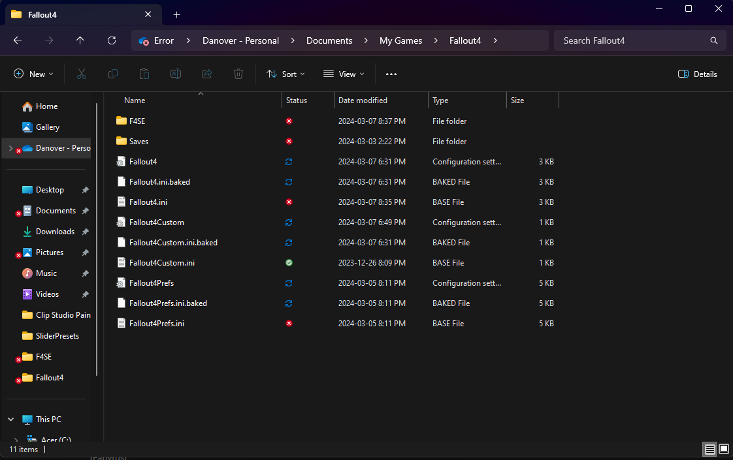Image resolution: width=733 pixels, height=460 pixels.
Task: Click the OneDrive error cloud icon in address bar
Action: (x=144, y=41)
